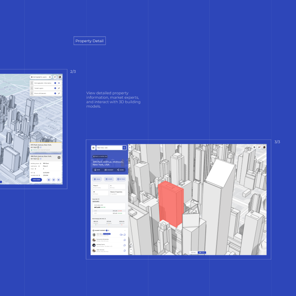Viewport: 296px width, 296px height.
Task: Open the layers icon on the 3/3 map
Action: (254, 147)
